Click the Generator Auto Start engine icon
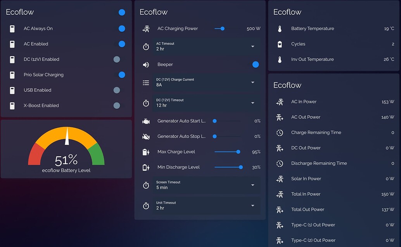This screenshot has height=247, width=401. click(146, 121)
